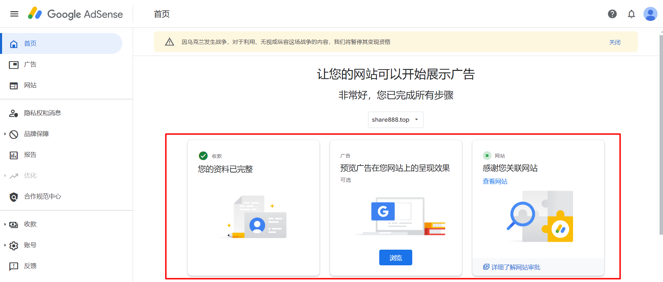This screenshot has height=282, width=663.
Task: Open 隐私权和消息 in the sidebar
Action: (x=62, y=113)
